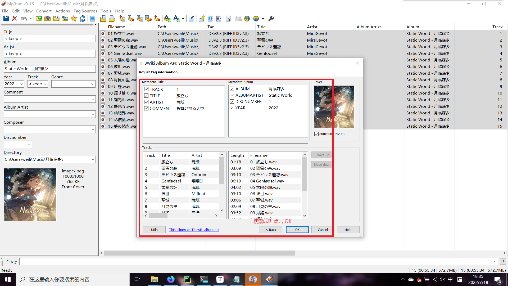Click the red Remove tag icon
Image resolution: width=508 pixels, height=286 pixels.
click(15, 19)
